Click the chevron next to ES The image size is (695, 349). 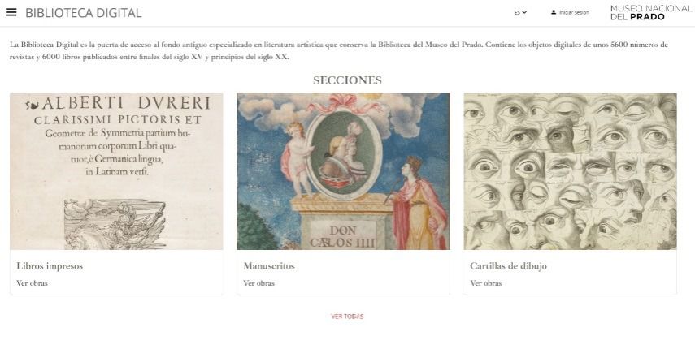coord(524,12)
